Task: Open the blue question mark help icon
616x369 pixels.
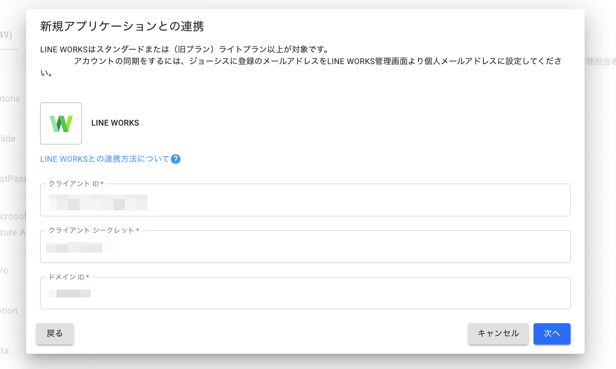Action: [175, 159]
